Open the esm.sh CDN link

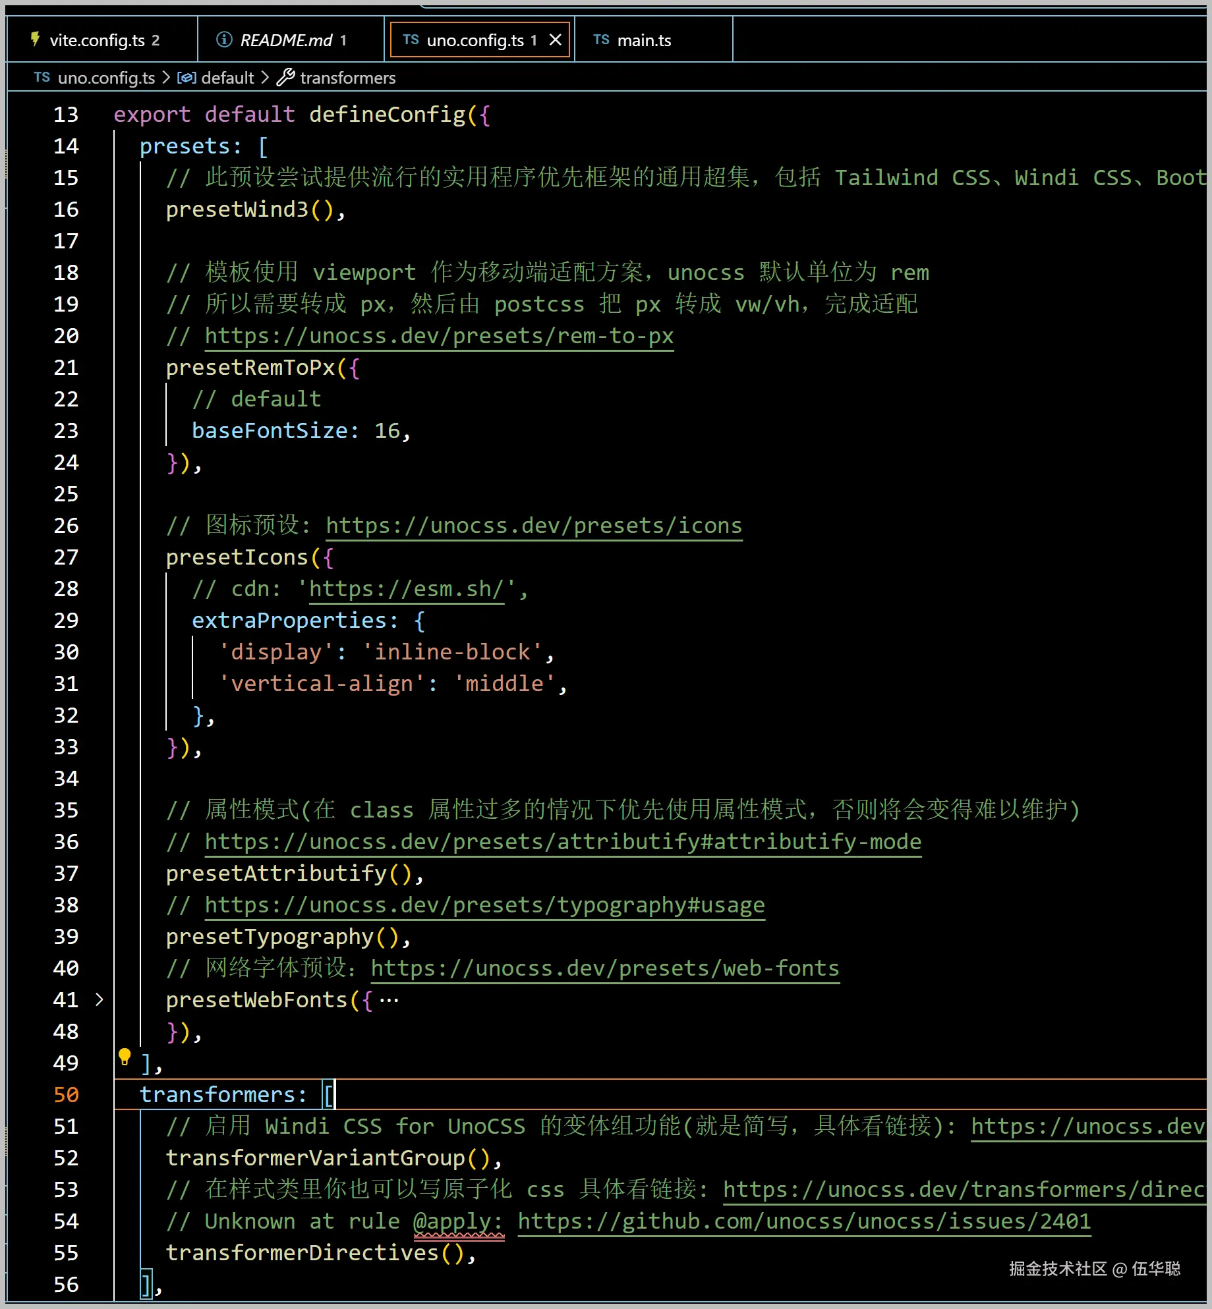[x=407, y=589]
